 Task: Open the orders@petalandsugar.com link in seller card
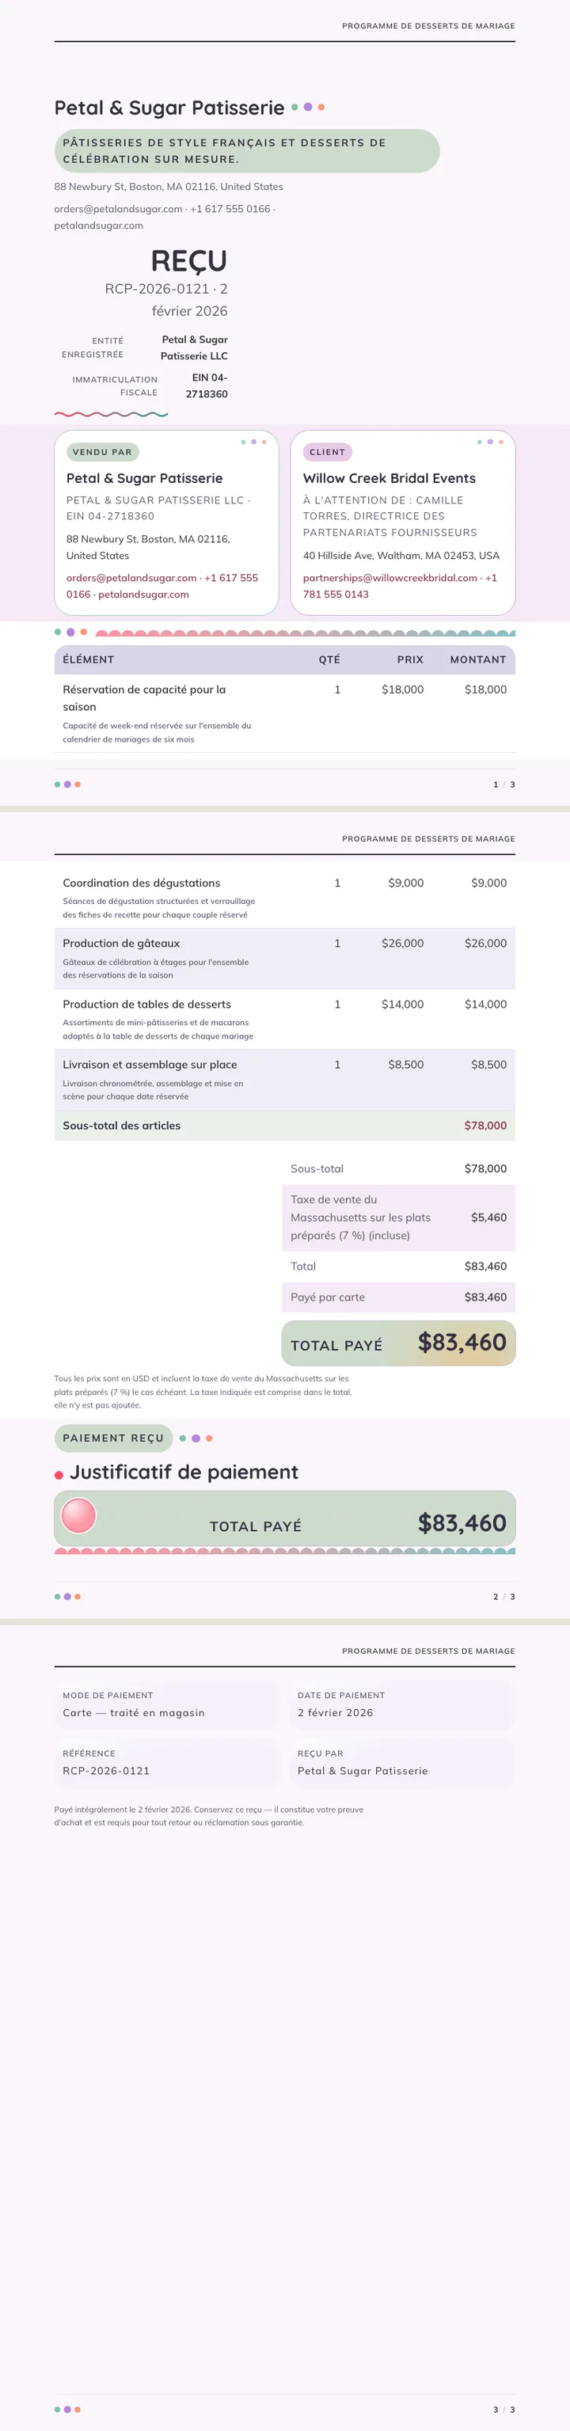131,578
